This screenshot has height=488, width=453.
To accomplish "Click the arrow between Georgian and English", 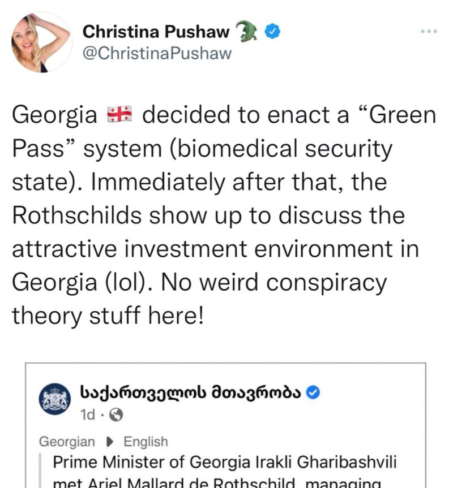I will pyautogui.click(x=110, y=442).
